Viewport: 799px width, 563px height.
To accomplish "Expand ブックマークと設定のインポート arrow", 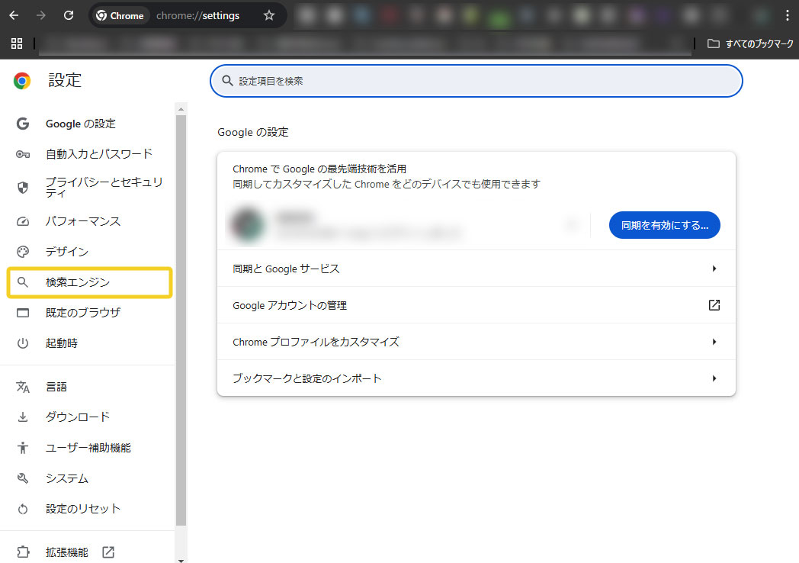I will click(714, 378).
